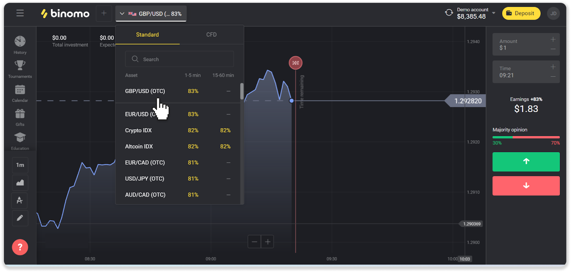
Task: Decrease the trade Time with minus
Action: pyautogui.click(x=553, y=76)
